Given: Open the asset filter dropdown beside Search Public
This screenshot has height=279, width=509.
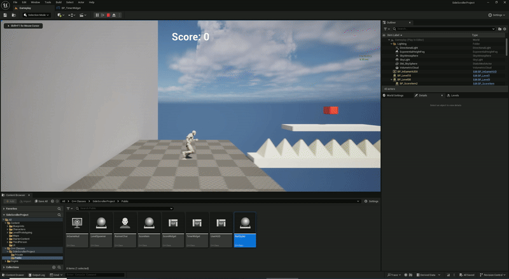Looking at the screenshot, I should pyautogui.click(x=69, y=208).
